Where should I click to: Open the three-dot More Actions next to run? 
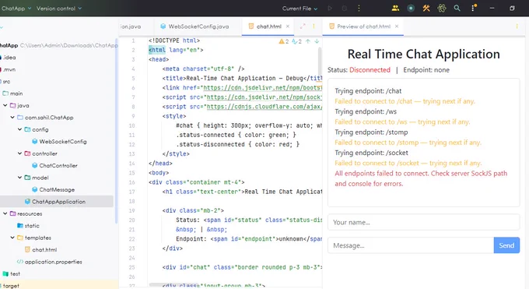(359, 8)
